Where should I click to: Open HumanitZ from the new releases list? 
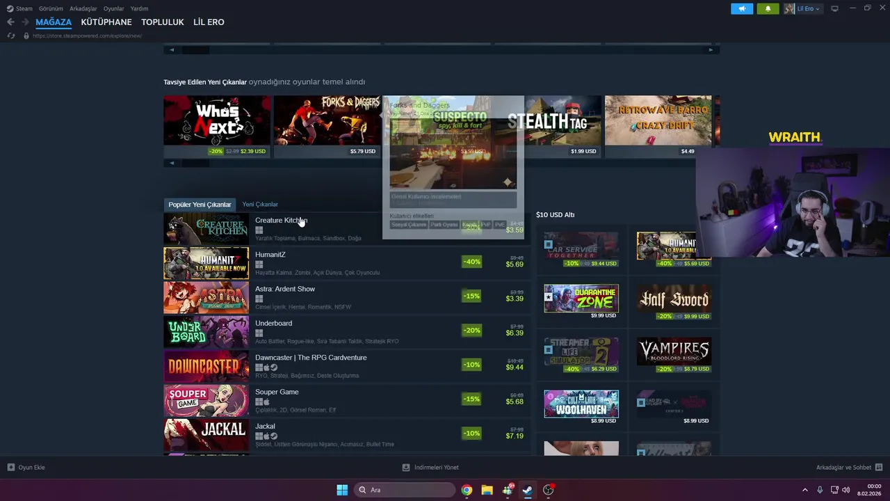point(347,263)
